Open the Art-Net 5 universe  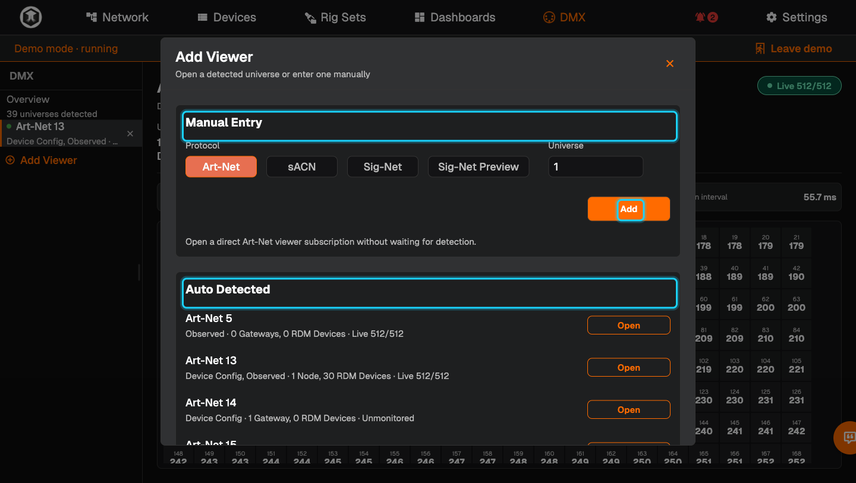629,326
